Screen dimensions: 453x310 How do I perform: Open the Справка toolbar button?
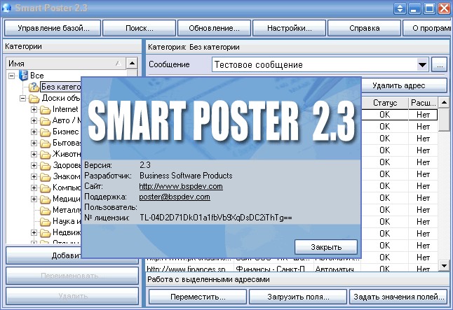[x=365, y=28]
